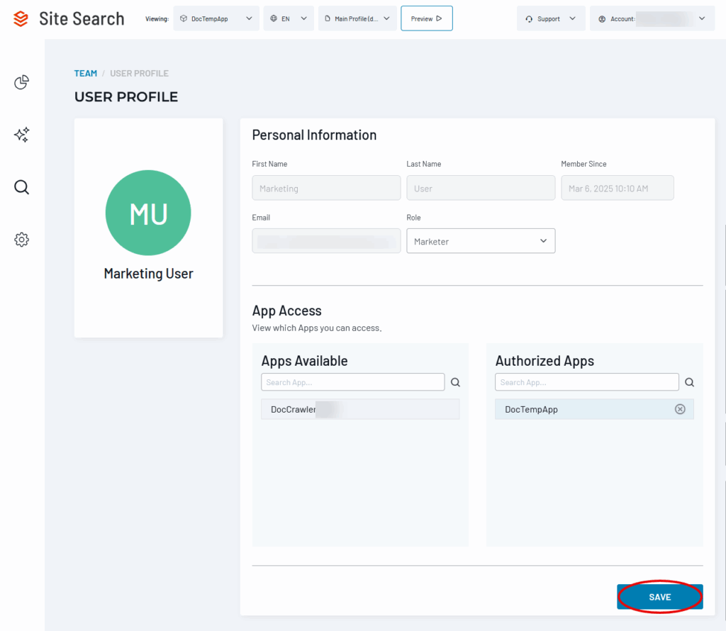726x631 pixels.
Task: Click the Apps Available search field
Action: click(x=352, y=382)
